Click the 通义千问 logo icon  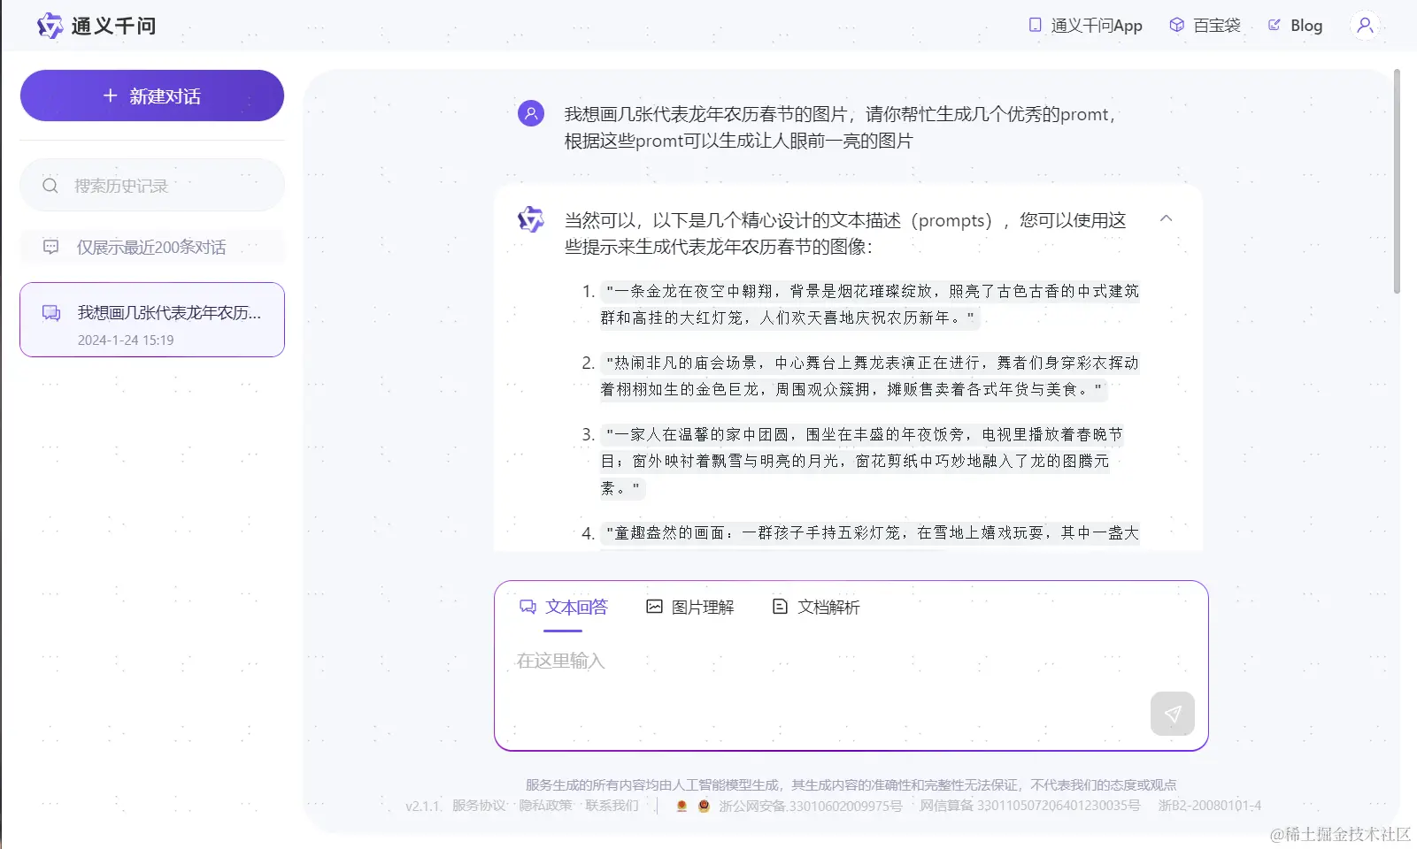click(x=50, y=26)
